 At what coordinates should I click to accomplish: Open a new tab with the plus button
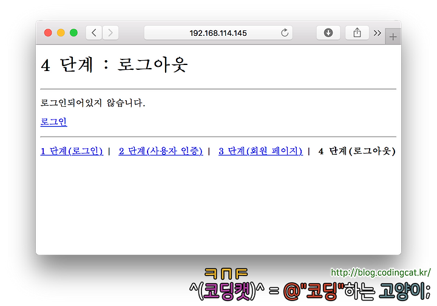tap(393, 36)
